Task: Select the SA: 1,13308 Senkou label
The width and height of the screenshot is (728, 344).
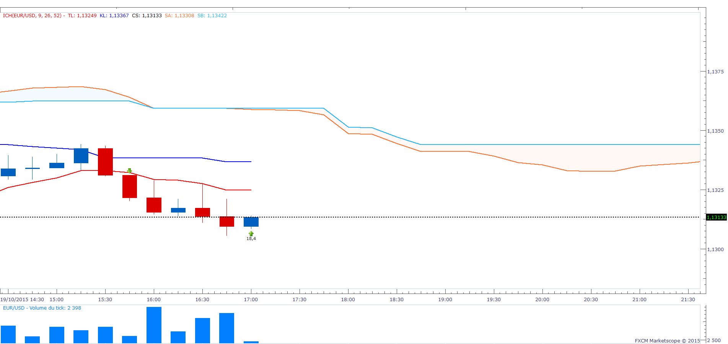Action: pyautogui.click(x=179, y=16)
